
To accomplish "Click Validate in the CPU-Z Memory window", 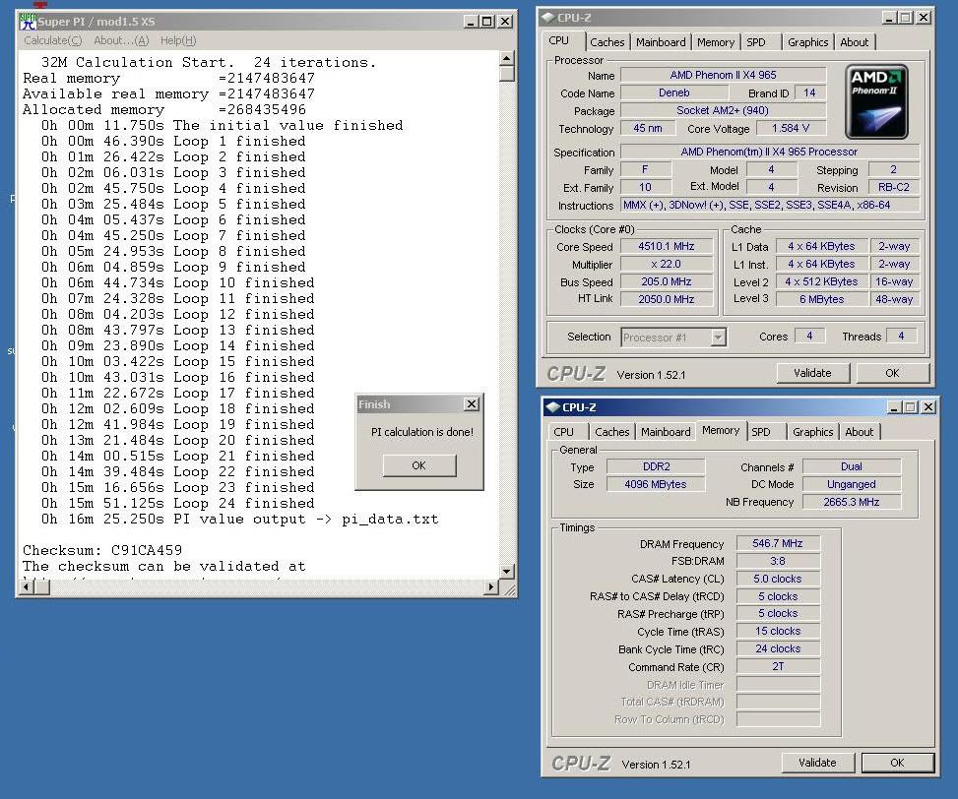I will point(817,763).
